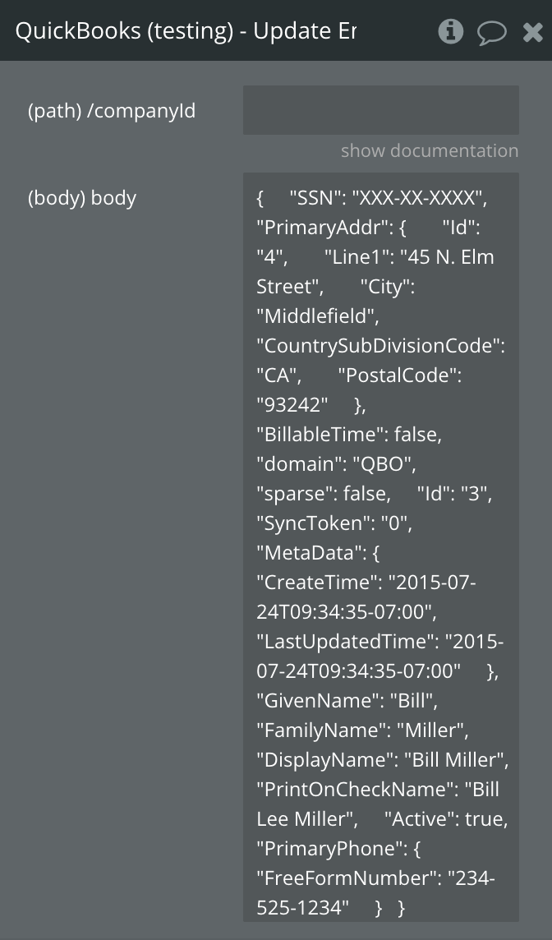Click the panel title QuickBooks (testing)

[x=186, y=31]
